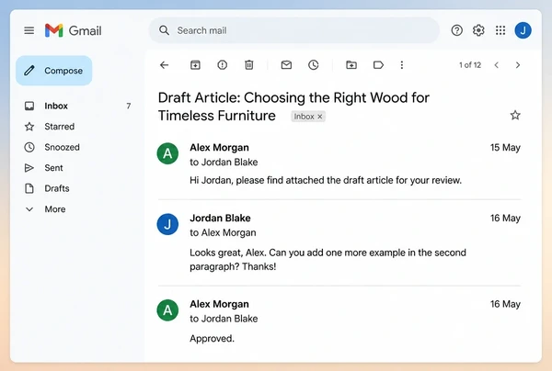
Task: Go back to inbox with the arrow
Action: (164, 65)
